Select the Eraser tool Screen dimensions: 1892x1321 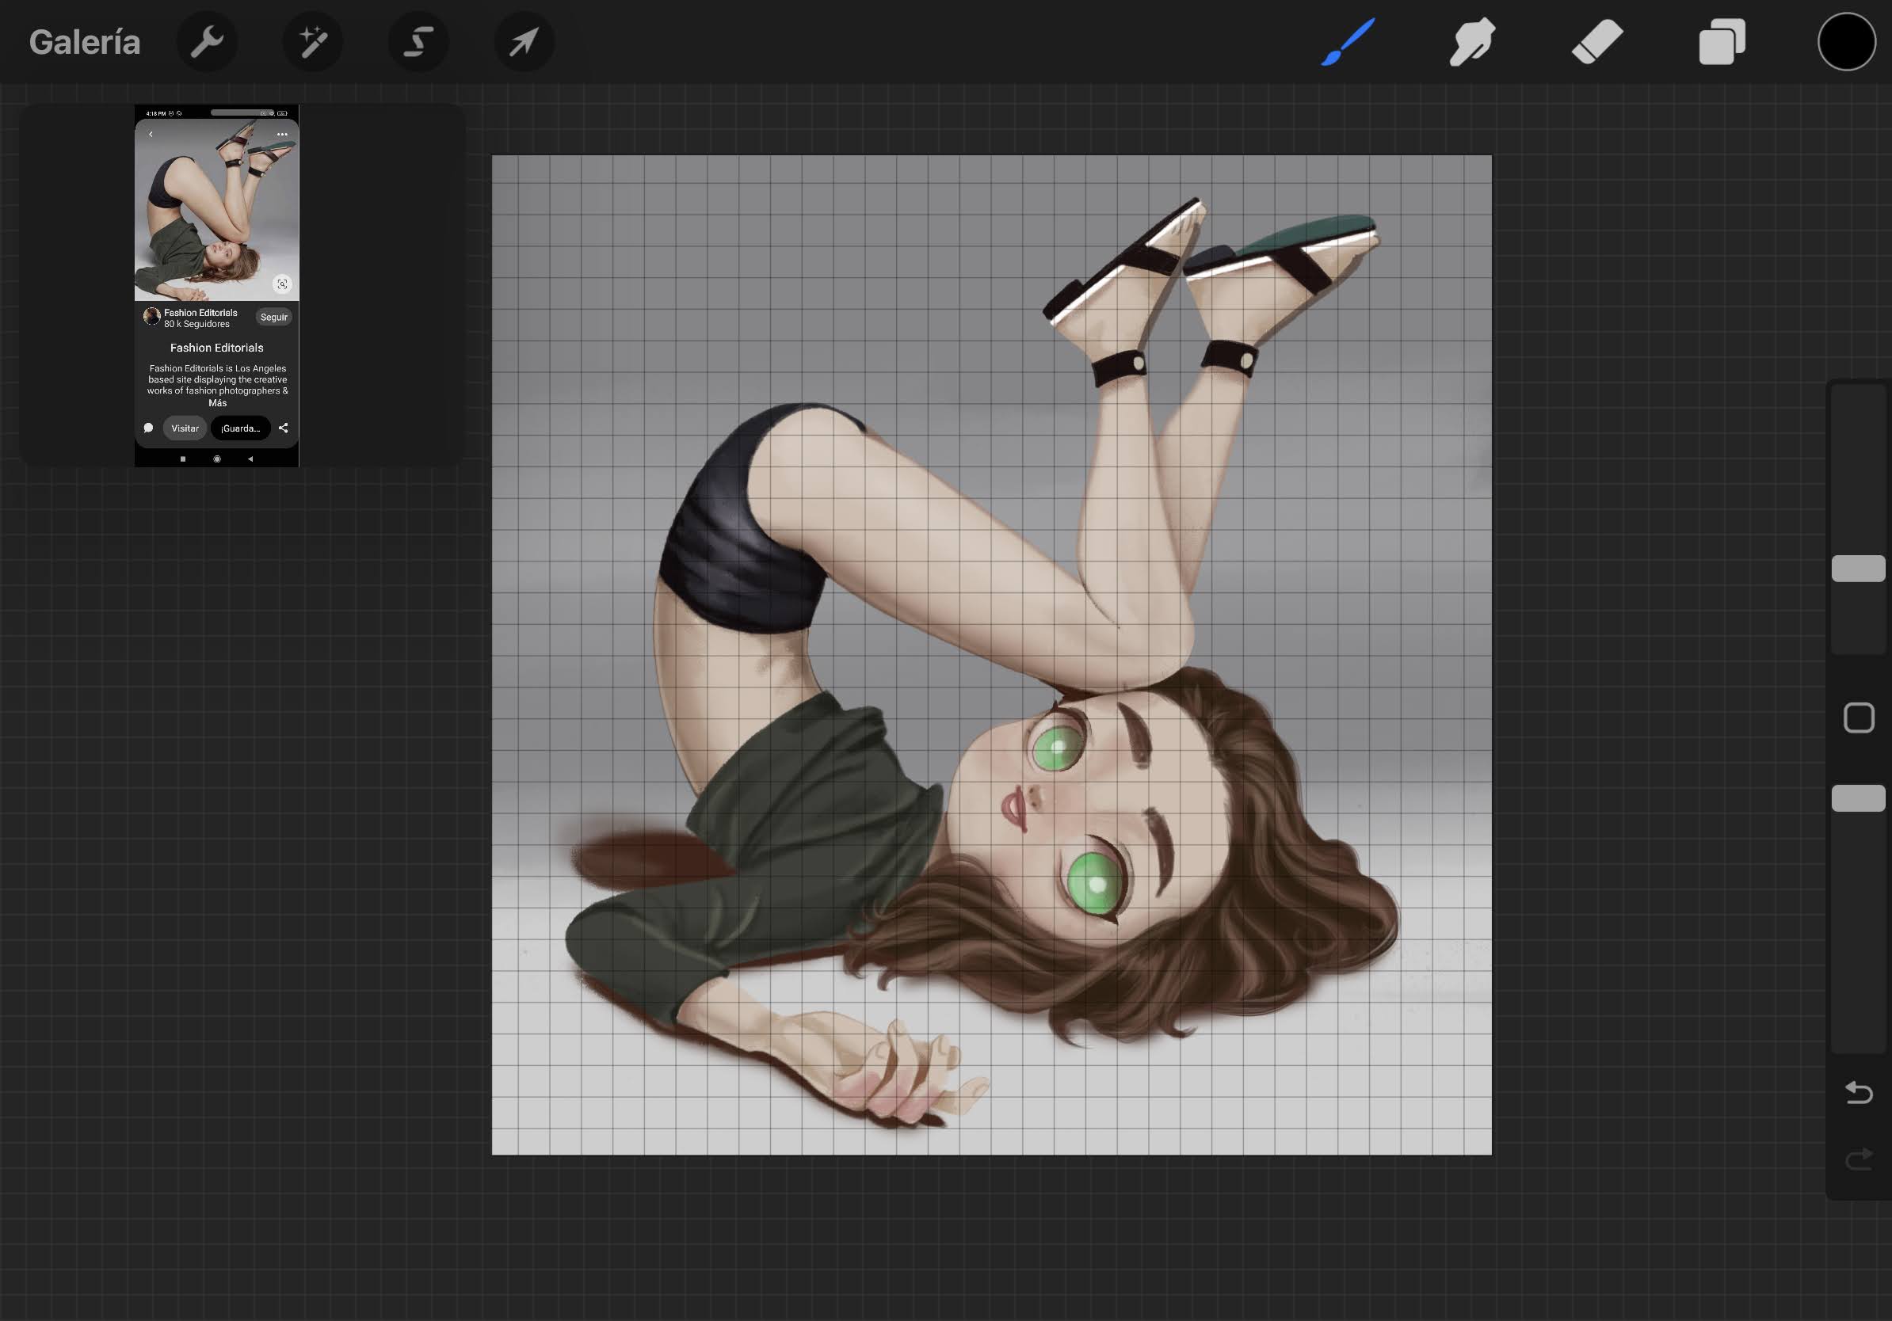(1597, 41)
